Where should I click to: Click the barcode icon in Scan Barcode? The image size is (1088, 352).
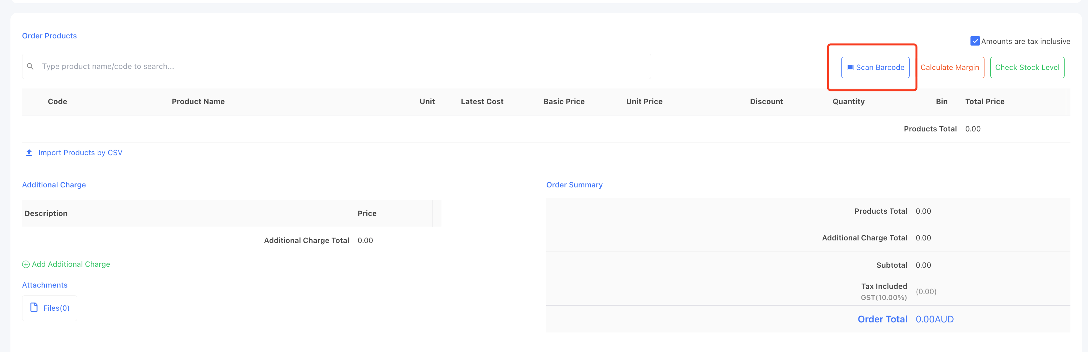pos(850,68)
